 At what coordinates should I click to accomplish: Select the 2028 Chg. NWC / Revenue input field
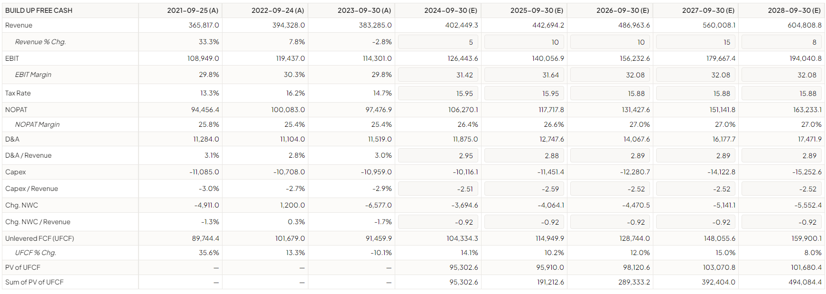coord(781,222)
